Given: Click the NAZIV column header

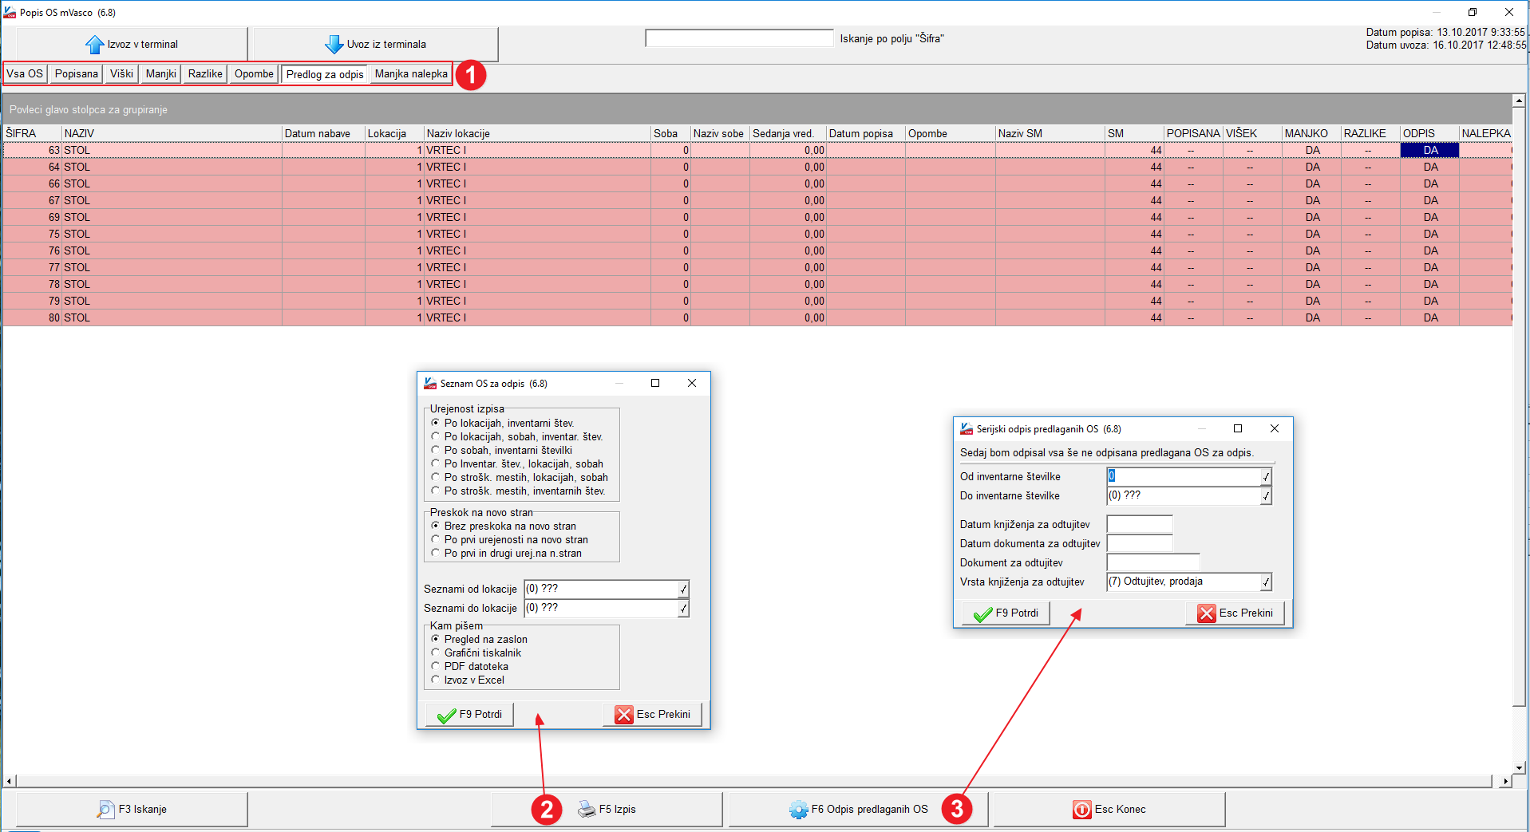Looking at the screenshot, I should point(172,134).
